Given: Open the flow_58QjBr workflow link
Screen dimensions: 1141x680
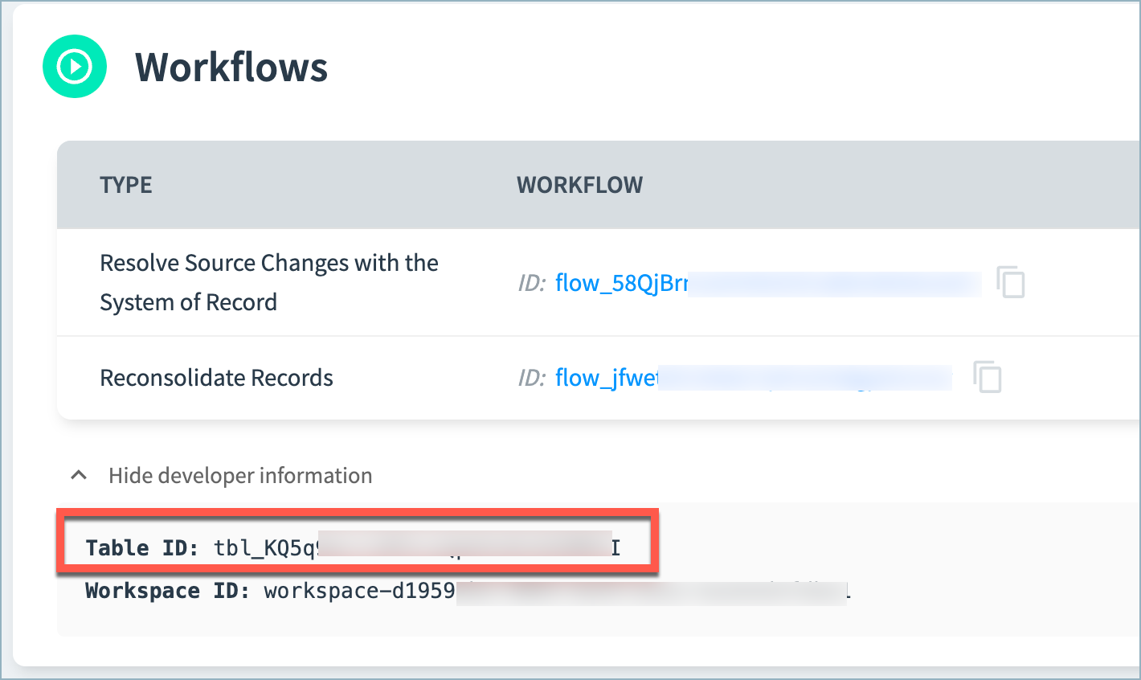Looking at the screenshot, I should [x=768, y=283].
